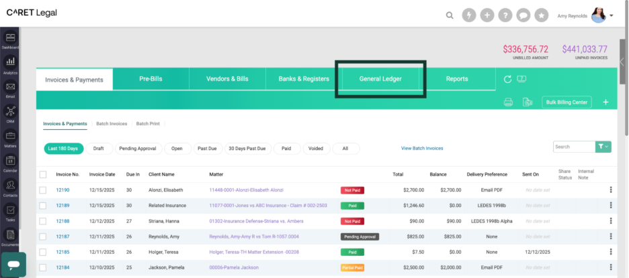The height and width of the screenshot is (278, 629).
Task: Open the chat support widget
Action: 13,265
